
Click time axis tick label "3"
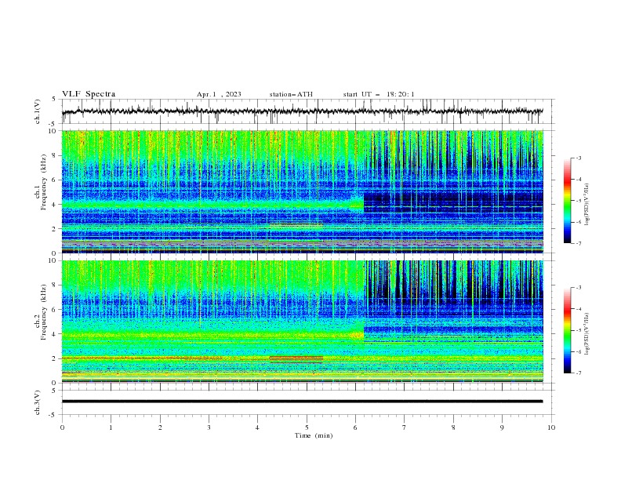point(209,427)
